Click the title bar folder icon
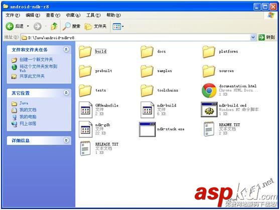The height and width of the screenshot is (210, 280). click(x=6, y=7)
